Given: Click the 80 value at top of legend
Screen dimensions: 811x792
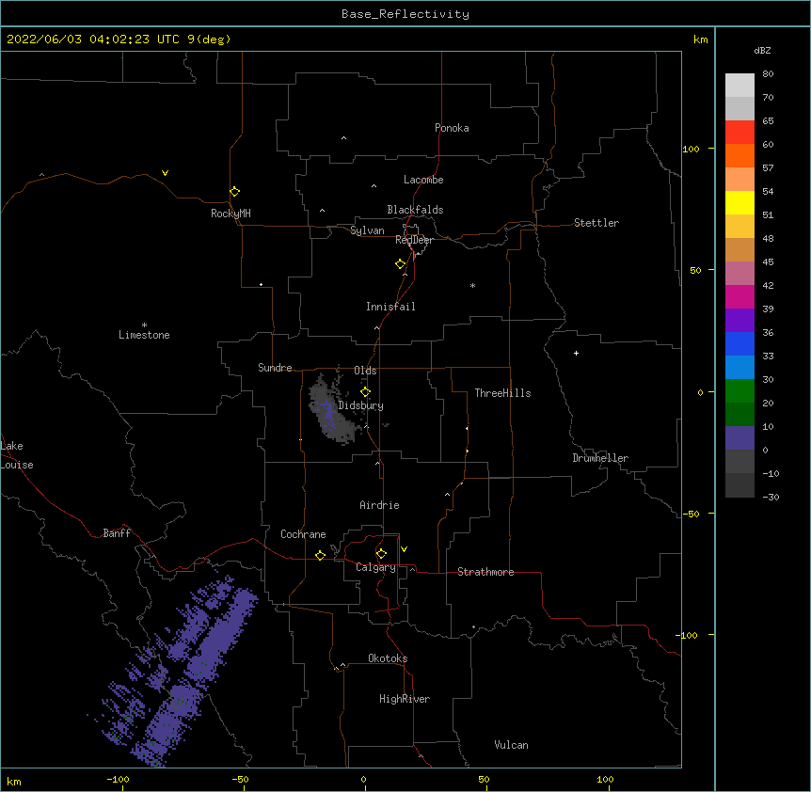Looking at the screenshot, I should (768, 74).
